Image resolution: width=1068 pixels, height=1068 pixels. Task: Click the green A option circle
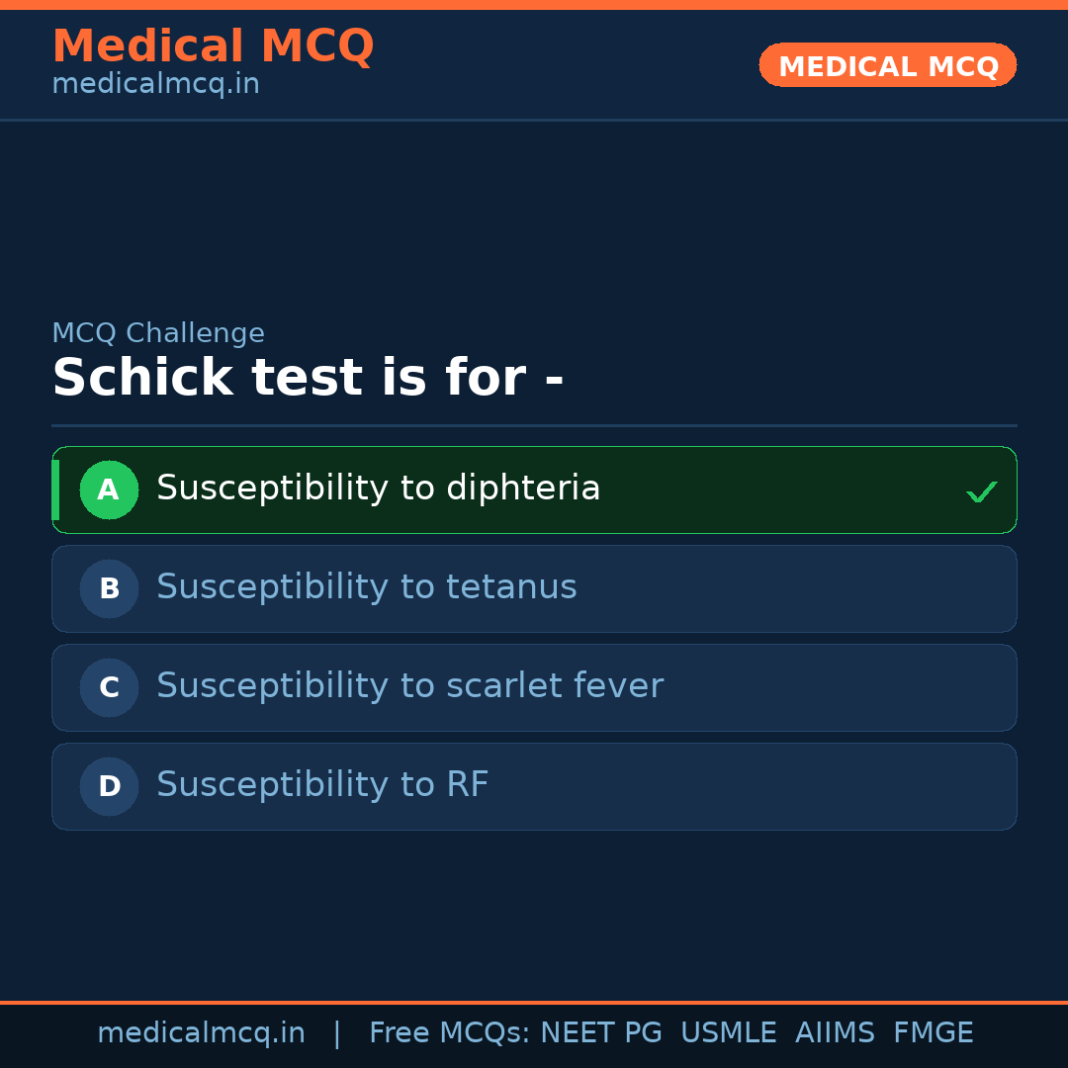(109, 489)
